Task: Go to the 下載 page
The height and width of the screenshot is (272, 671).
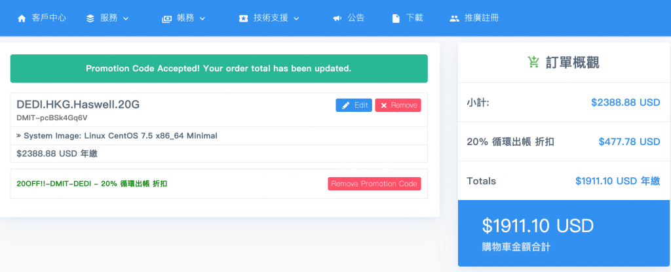Action: [408, 18]
